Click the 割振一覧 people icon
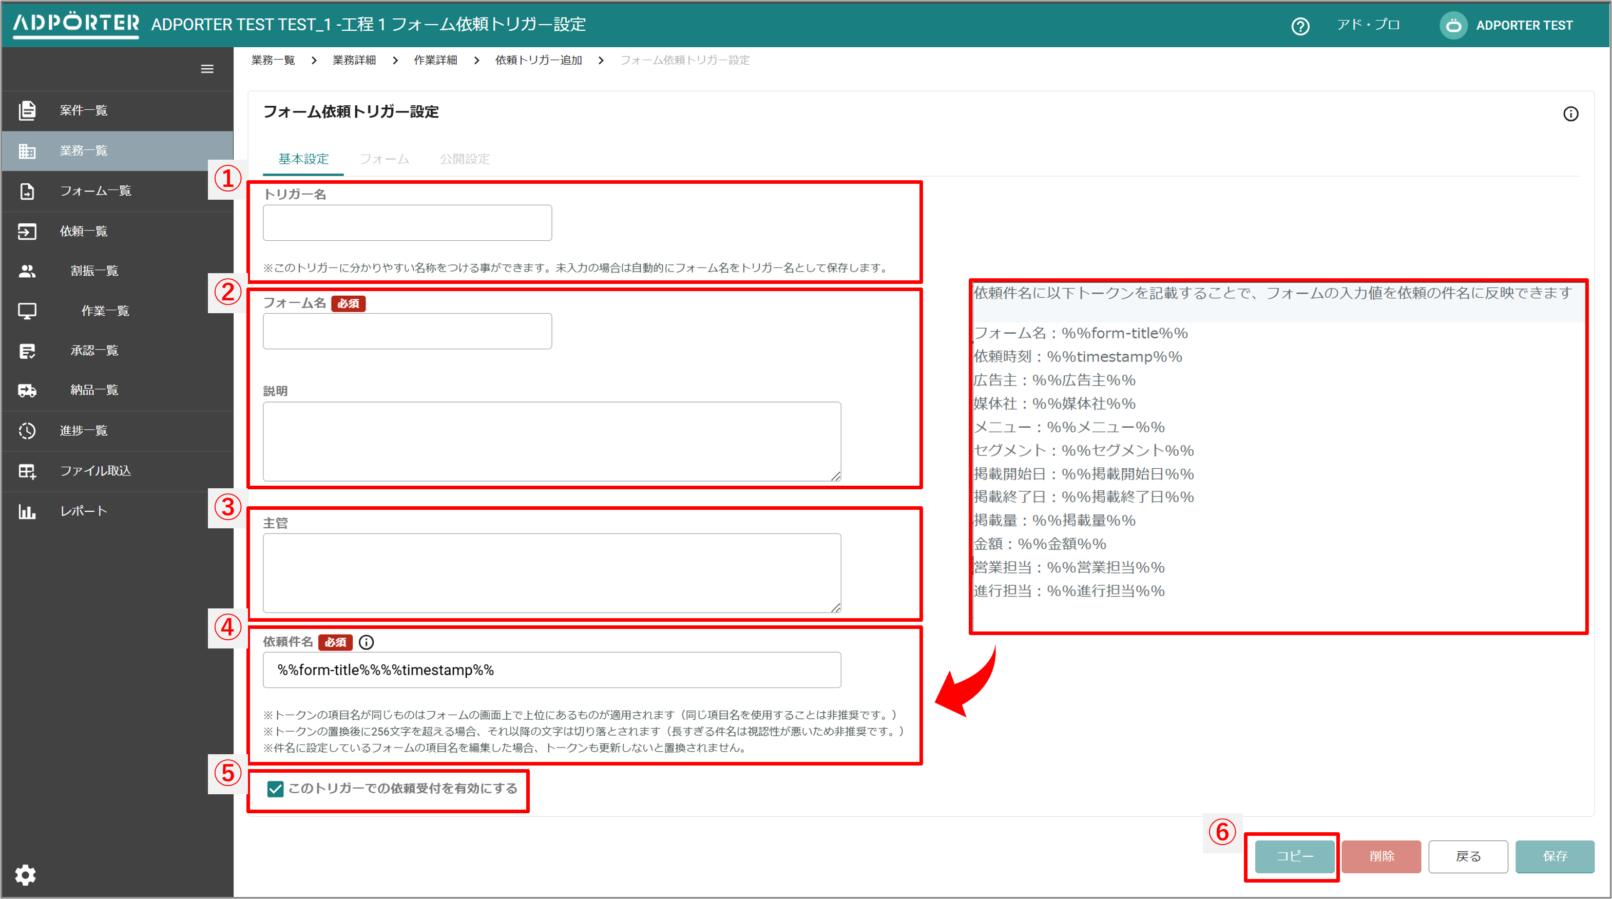 point(27,271)
